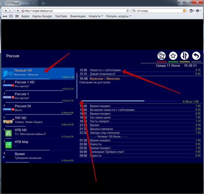Go forward with browser forward arrow

[11, 11]
